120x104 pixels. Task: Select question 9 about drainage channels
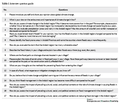click(x=39, y=55)
